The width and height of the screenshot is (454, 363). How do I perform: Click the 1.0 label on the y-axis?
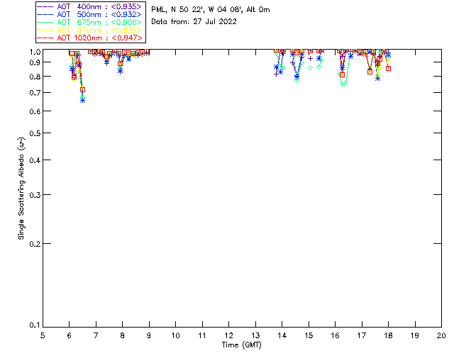[x=33, y=52]
